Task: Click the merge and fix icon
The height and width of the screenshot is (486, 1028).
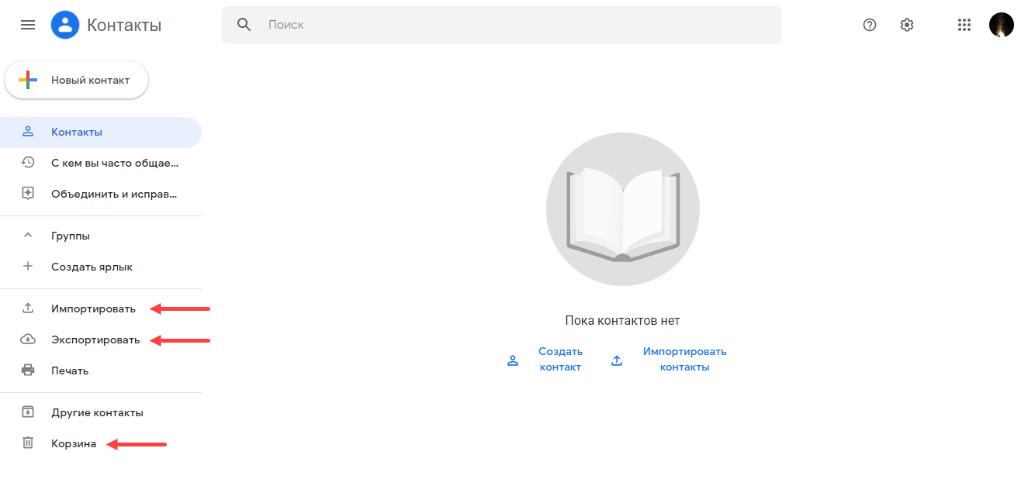Action: pos(28,194)
